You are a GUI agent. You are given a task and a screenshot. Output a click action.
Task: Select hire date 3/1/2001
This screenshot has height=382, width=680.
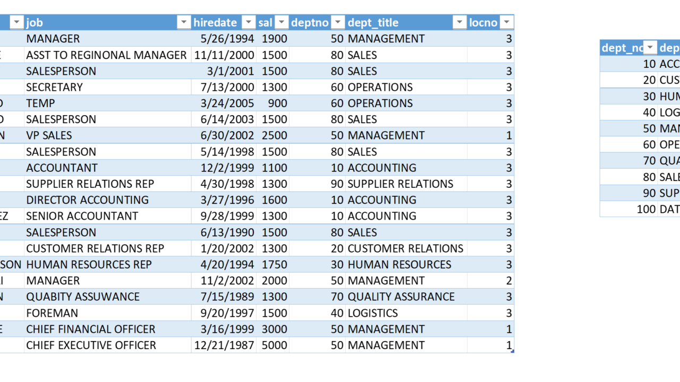point(224,71)
